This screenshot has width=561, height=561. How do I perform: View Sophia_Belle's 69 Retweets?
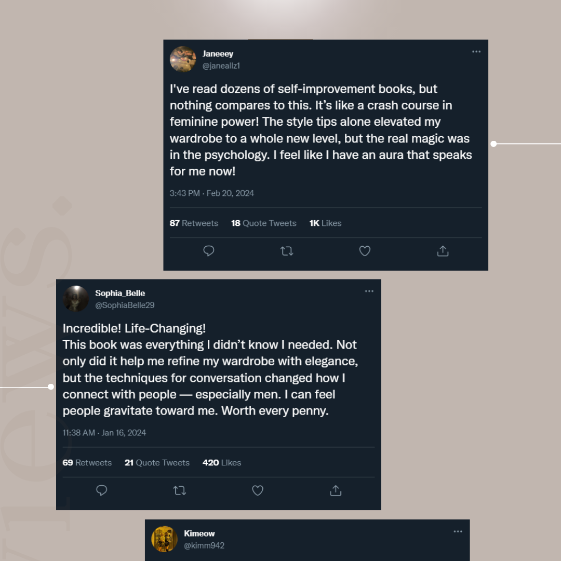[87, 463]
